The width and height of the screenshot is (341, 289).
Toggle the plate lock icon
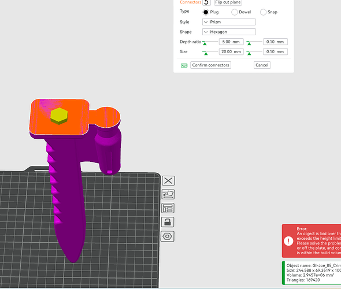168,222
